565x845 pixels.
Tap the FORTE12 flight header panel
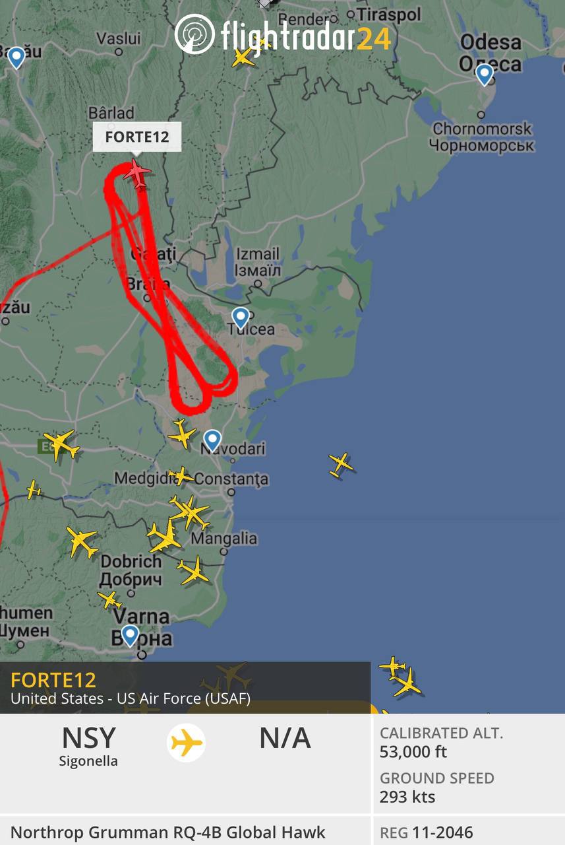coord(185,687)
